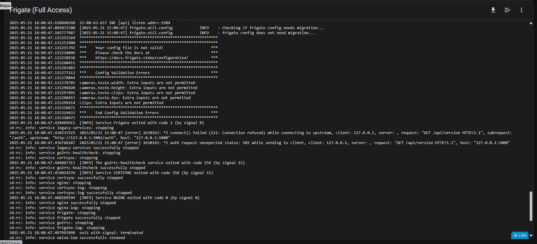Click "legacy-services successfully stopped" line
537x244 pixels.
click(74, 148)
